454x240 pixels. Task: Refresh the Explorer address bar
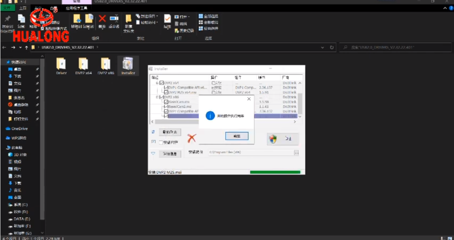332,47
